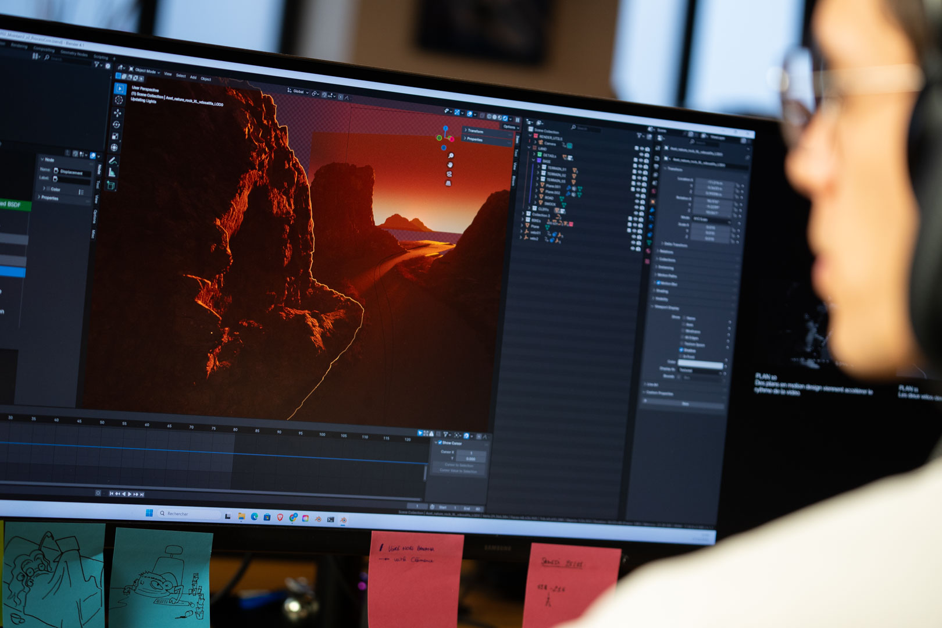Toggle proportional editing in viewport header

[341, 97]
